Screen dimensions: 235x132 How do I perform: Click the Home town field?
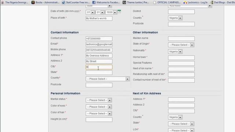click(181, 58)
